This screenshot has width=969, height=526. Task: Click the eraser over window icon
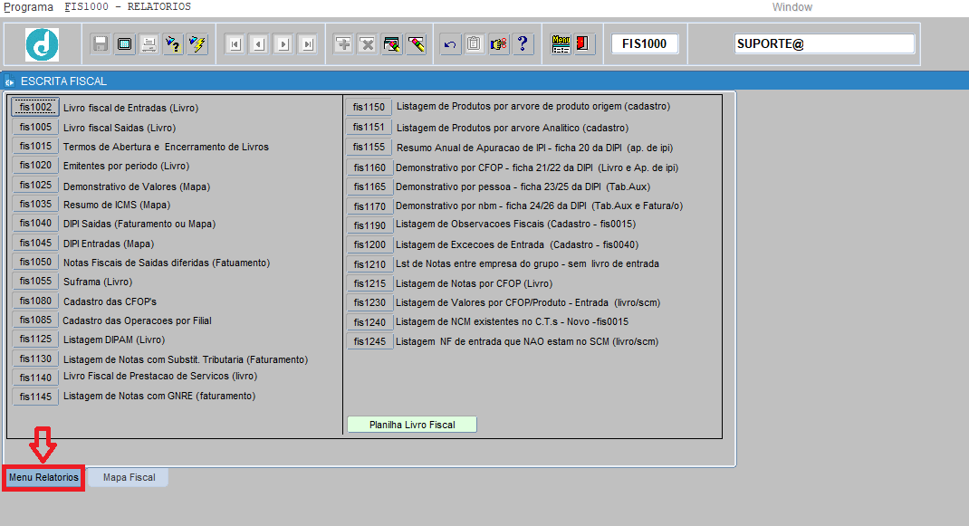[392, 43]
